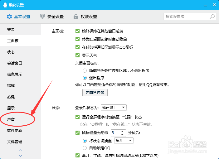The height and width of the screenshot is (159, 219).
Task: Click the padlock icon for permission settings
Action: [x=76, y=17]
